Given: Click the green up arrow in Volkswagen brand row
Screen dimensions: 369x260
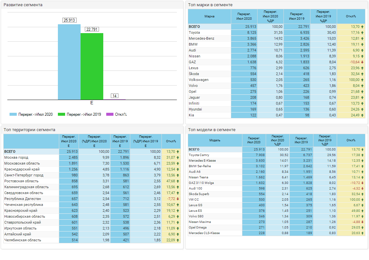Looking at the screenshot, I should [362, 80].
